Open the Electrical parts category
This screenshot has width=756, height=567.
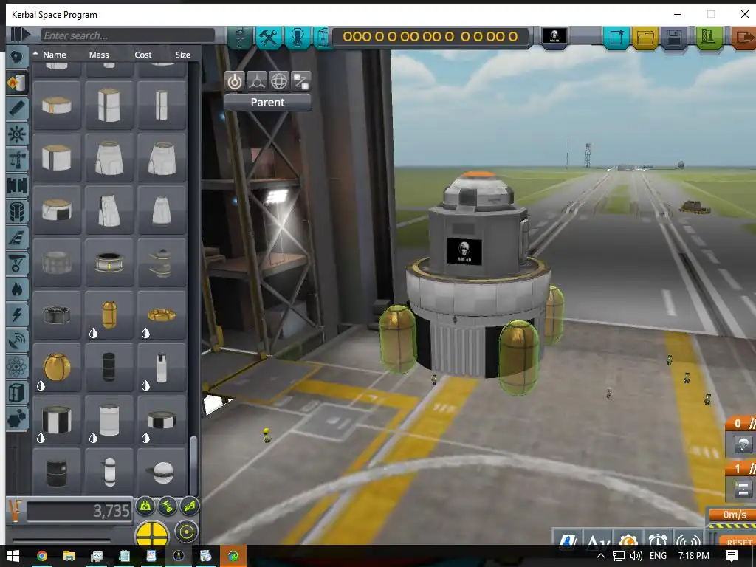[18, 315]
